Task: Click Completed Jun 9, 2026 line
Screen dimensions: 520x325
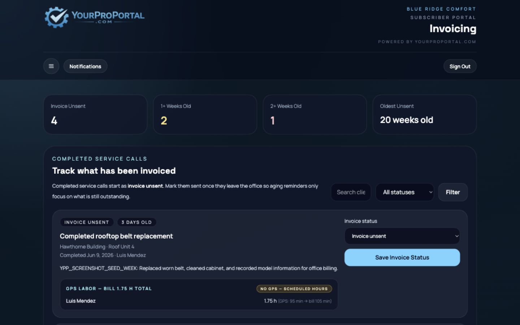Action: [103, 255]
